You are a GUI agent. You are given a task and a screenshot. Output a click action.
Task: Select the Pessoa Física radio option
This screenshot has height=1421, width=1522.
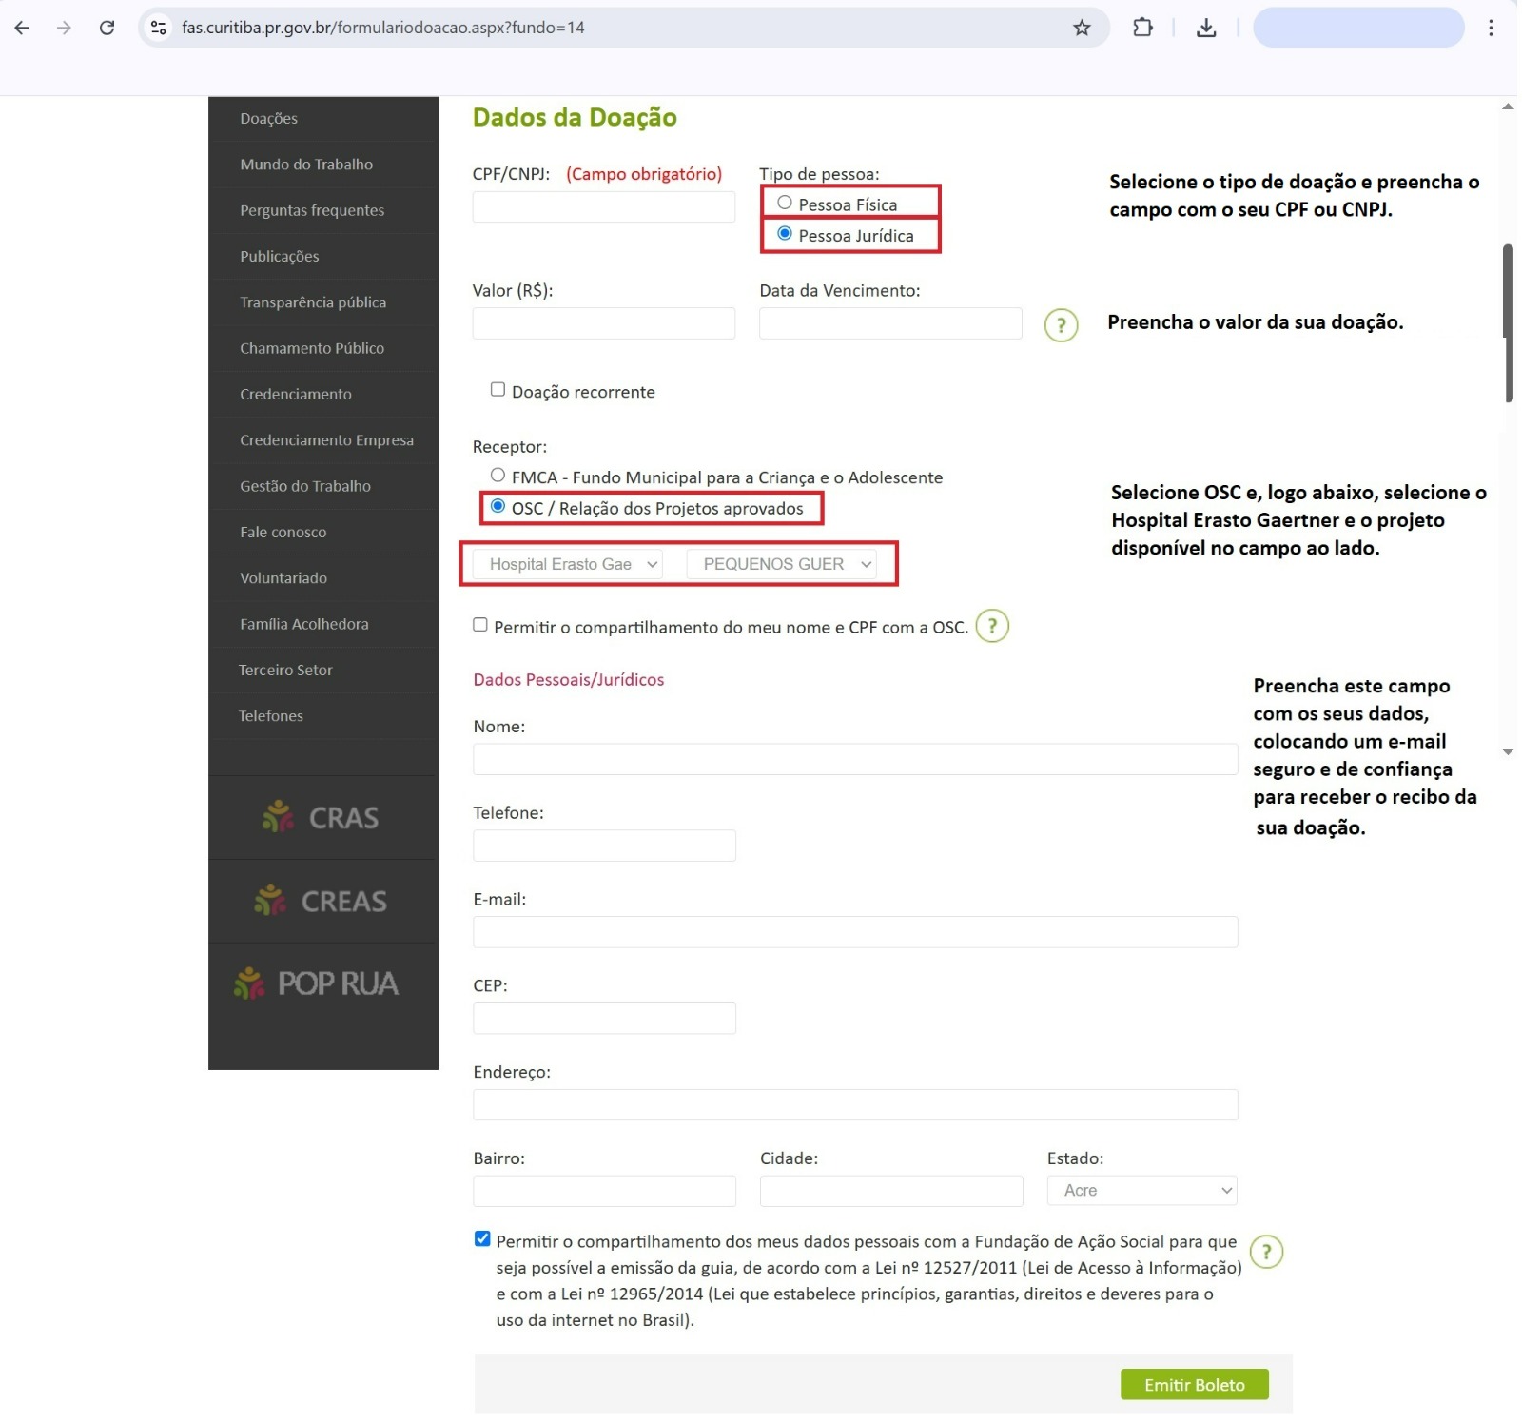point(785,203)
